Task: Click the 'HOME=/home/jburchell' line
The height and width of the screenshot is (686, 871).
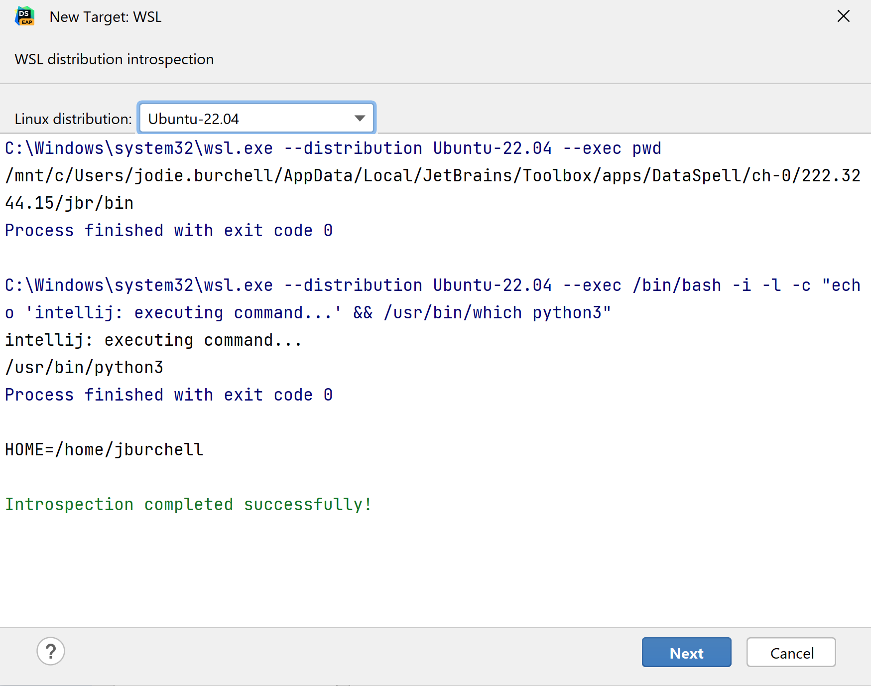Action: click(104, 450)
